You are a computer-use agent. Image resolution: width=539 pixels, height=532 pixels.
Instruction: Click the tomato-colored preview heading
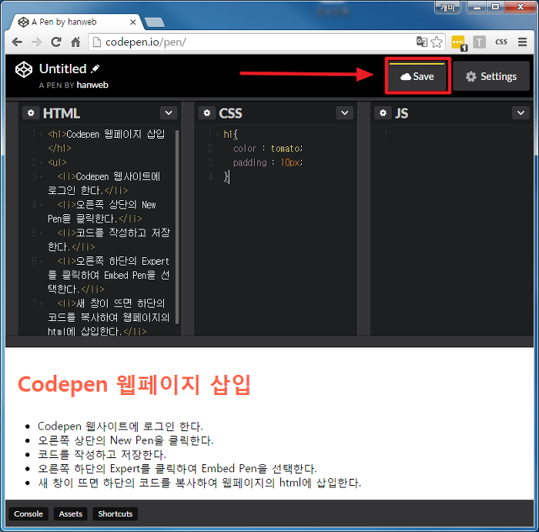point(134,385)
